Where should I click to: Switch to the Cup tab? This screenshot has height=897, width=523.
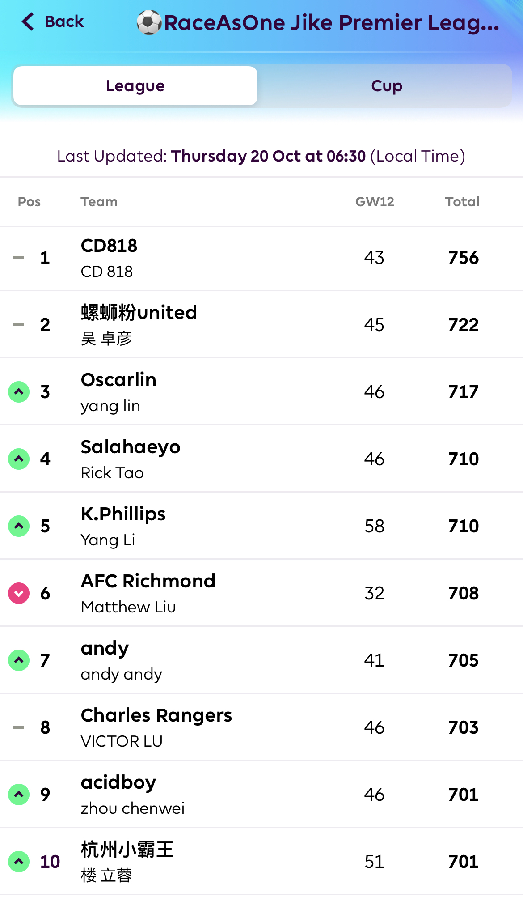click(387, 86)
